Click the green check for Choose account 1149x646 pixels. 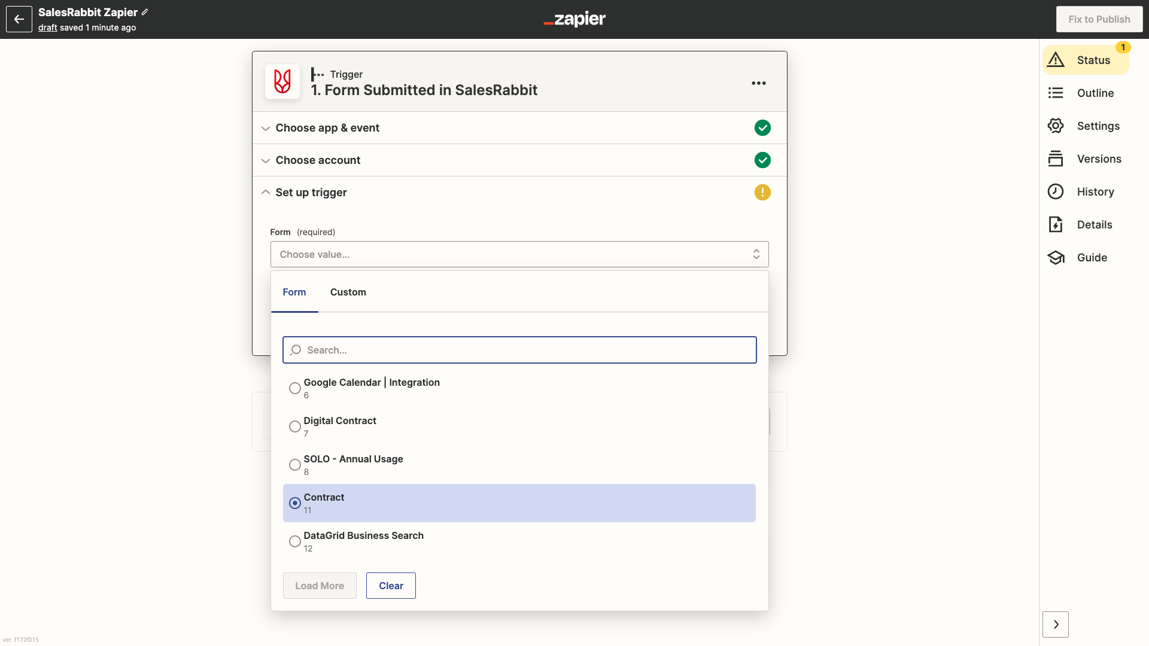click(762, 160)
